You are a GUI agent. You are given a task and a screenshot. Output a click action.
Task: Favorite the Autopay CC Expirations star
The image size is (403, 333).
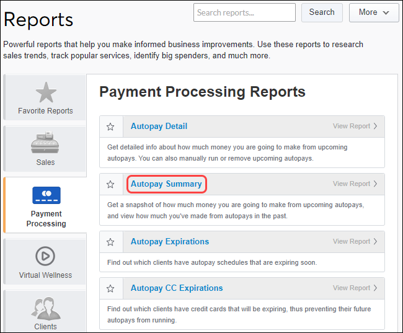click(110, 288)
